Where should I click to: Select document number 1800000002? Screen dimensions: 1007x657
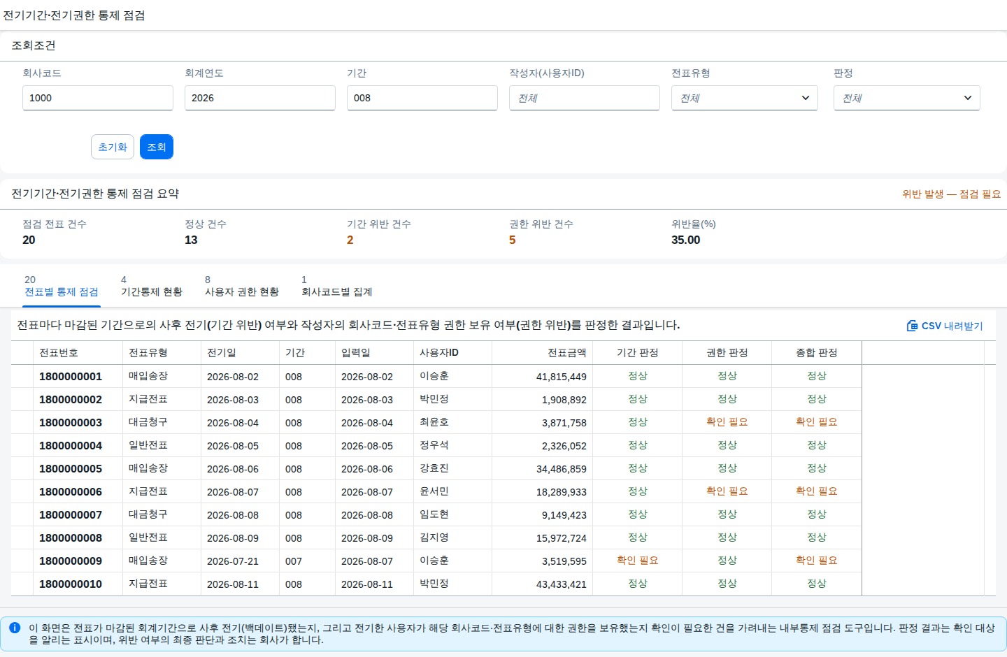(71, 400)
